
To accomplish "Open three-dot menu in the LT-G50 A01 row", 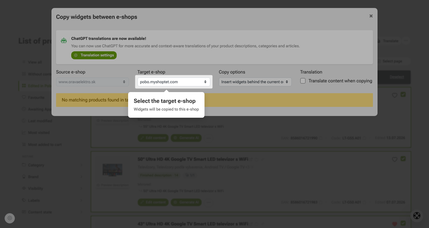I will pos(209,202).
